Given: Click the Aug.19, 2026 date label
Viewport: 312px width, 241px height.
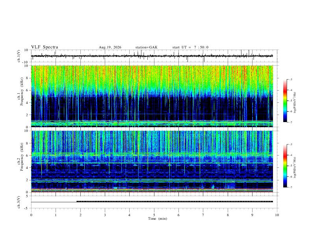Looking at the screenshot, I should 110,47.
